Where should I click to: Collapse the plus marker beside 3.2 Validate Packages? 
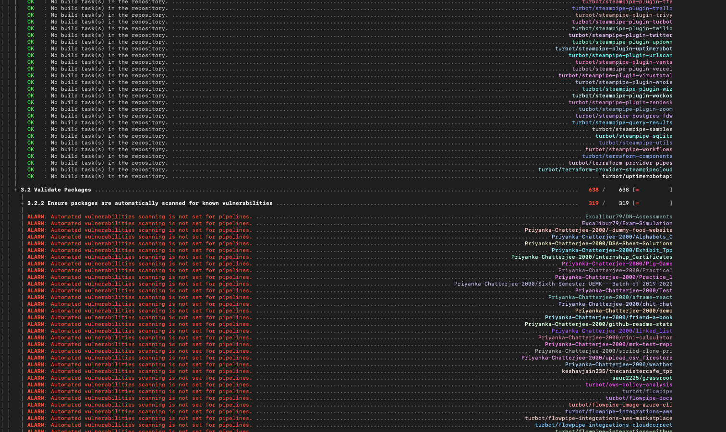(x=15, y=190)
